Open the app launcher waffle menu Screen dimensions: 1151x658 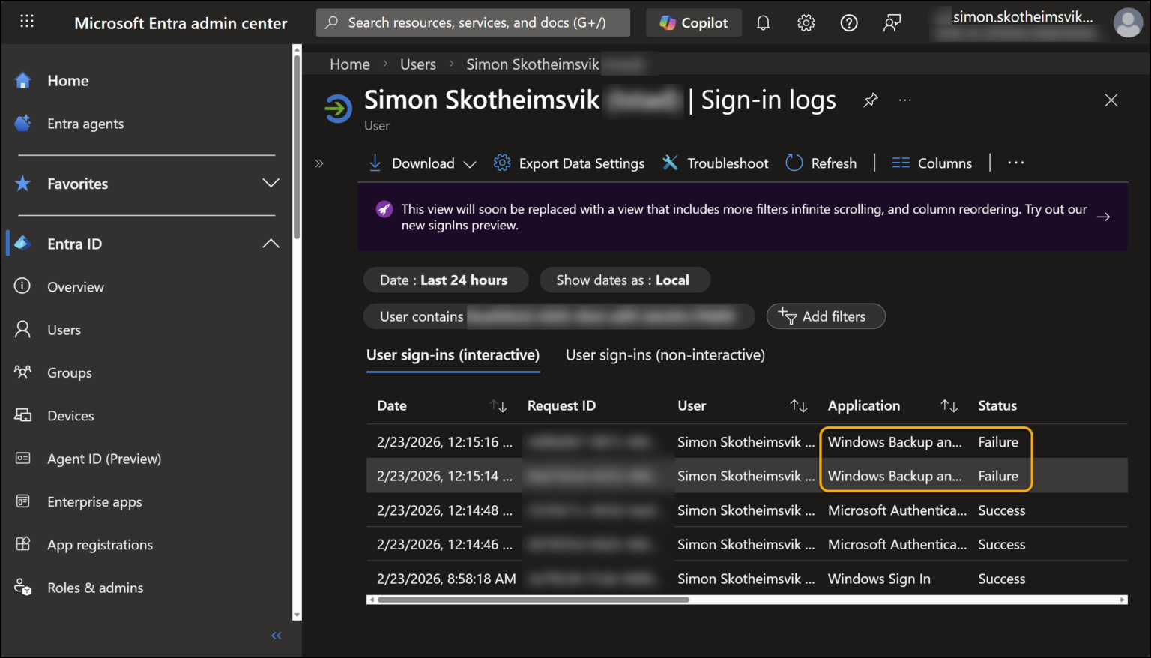pyautogui.click(x=27, y=22)
